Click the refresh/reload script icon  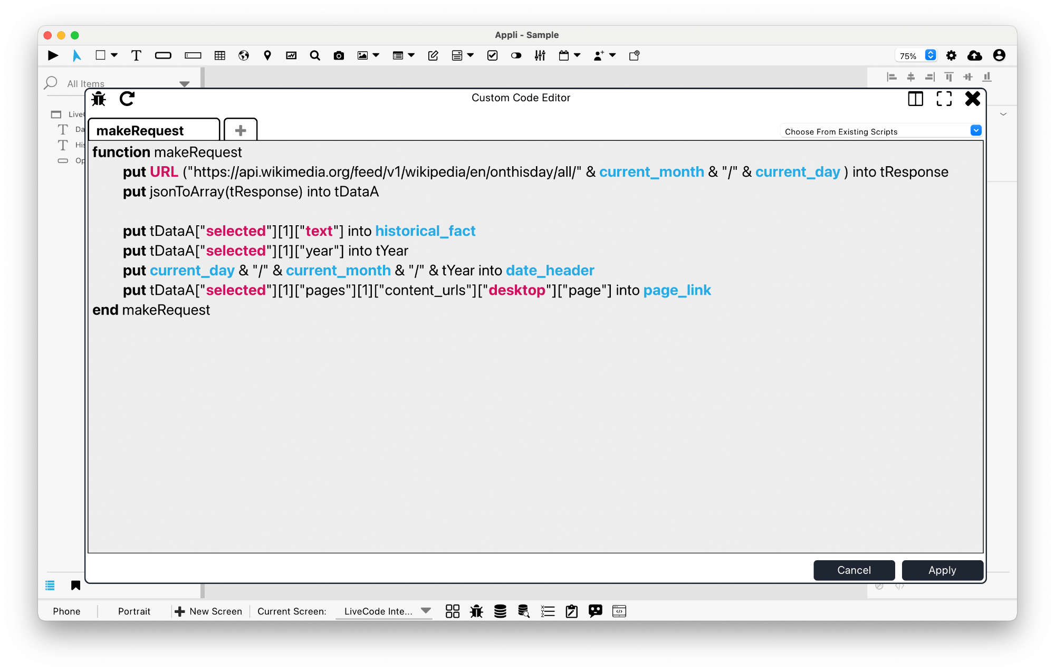[127, 98]
